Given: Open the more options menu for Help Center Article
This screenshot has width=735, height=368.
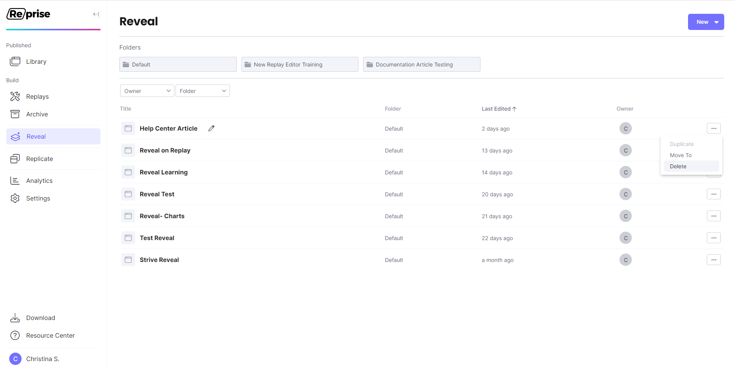Looking at the screenshot, I should (x=714, y=128).
